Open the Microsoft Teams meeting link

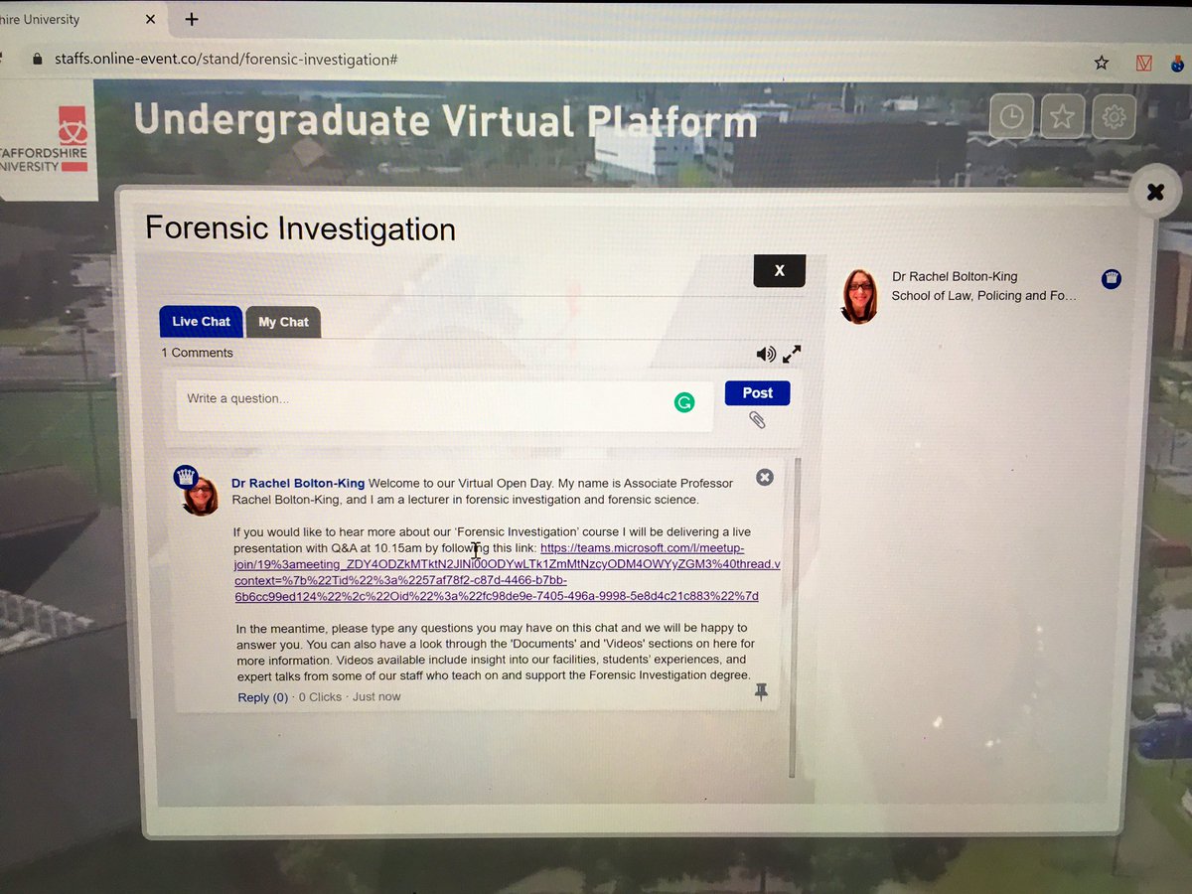(507, 571)
